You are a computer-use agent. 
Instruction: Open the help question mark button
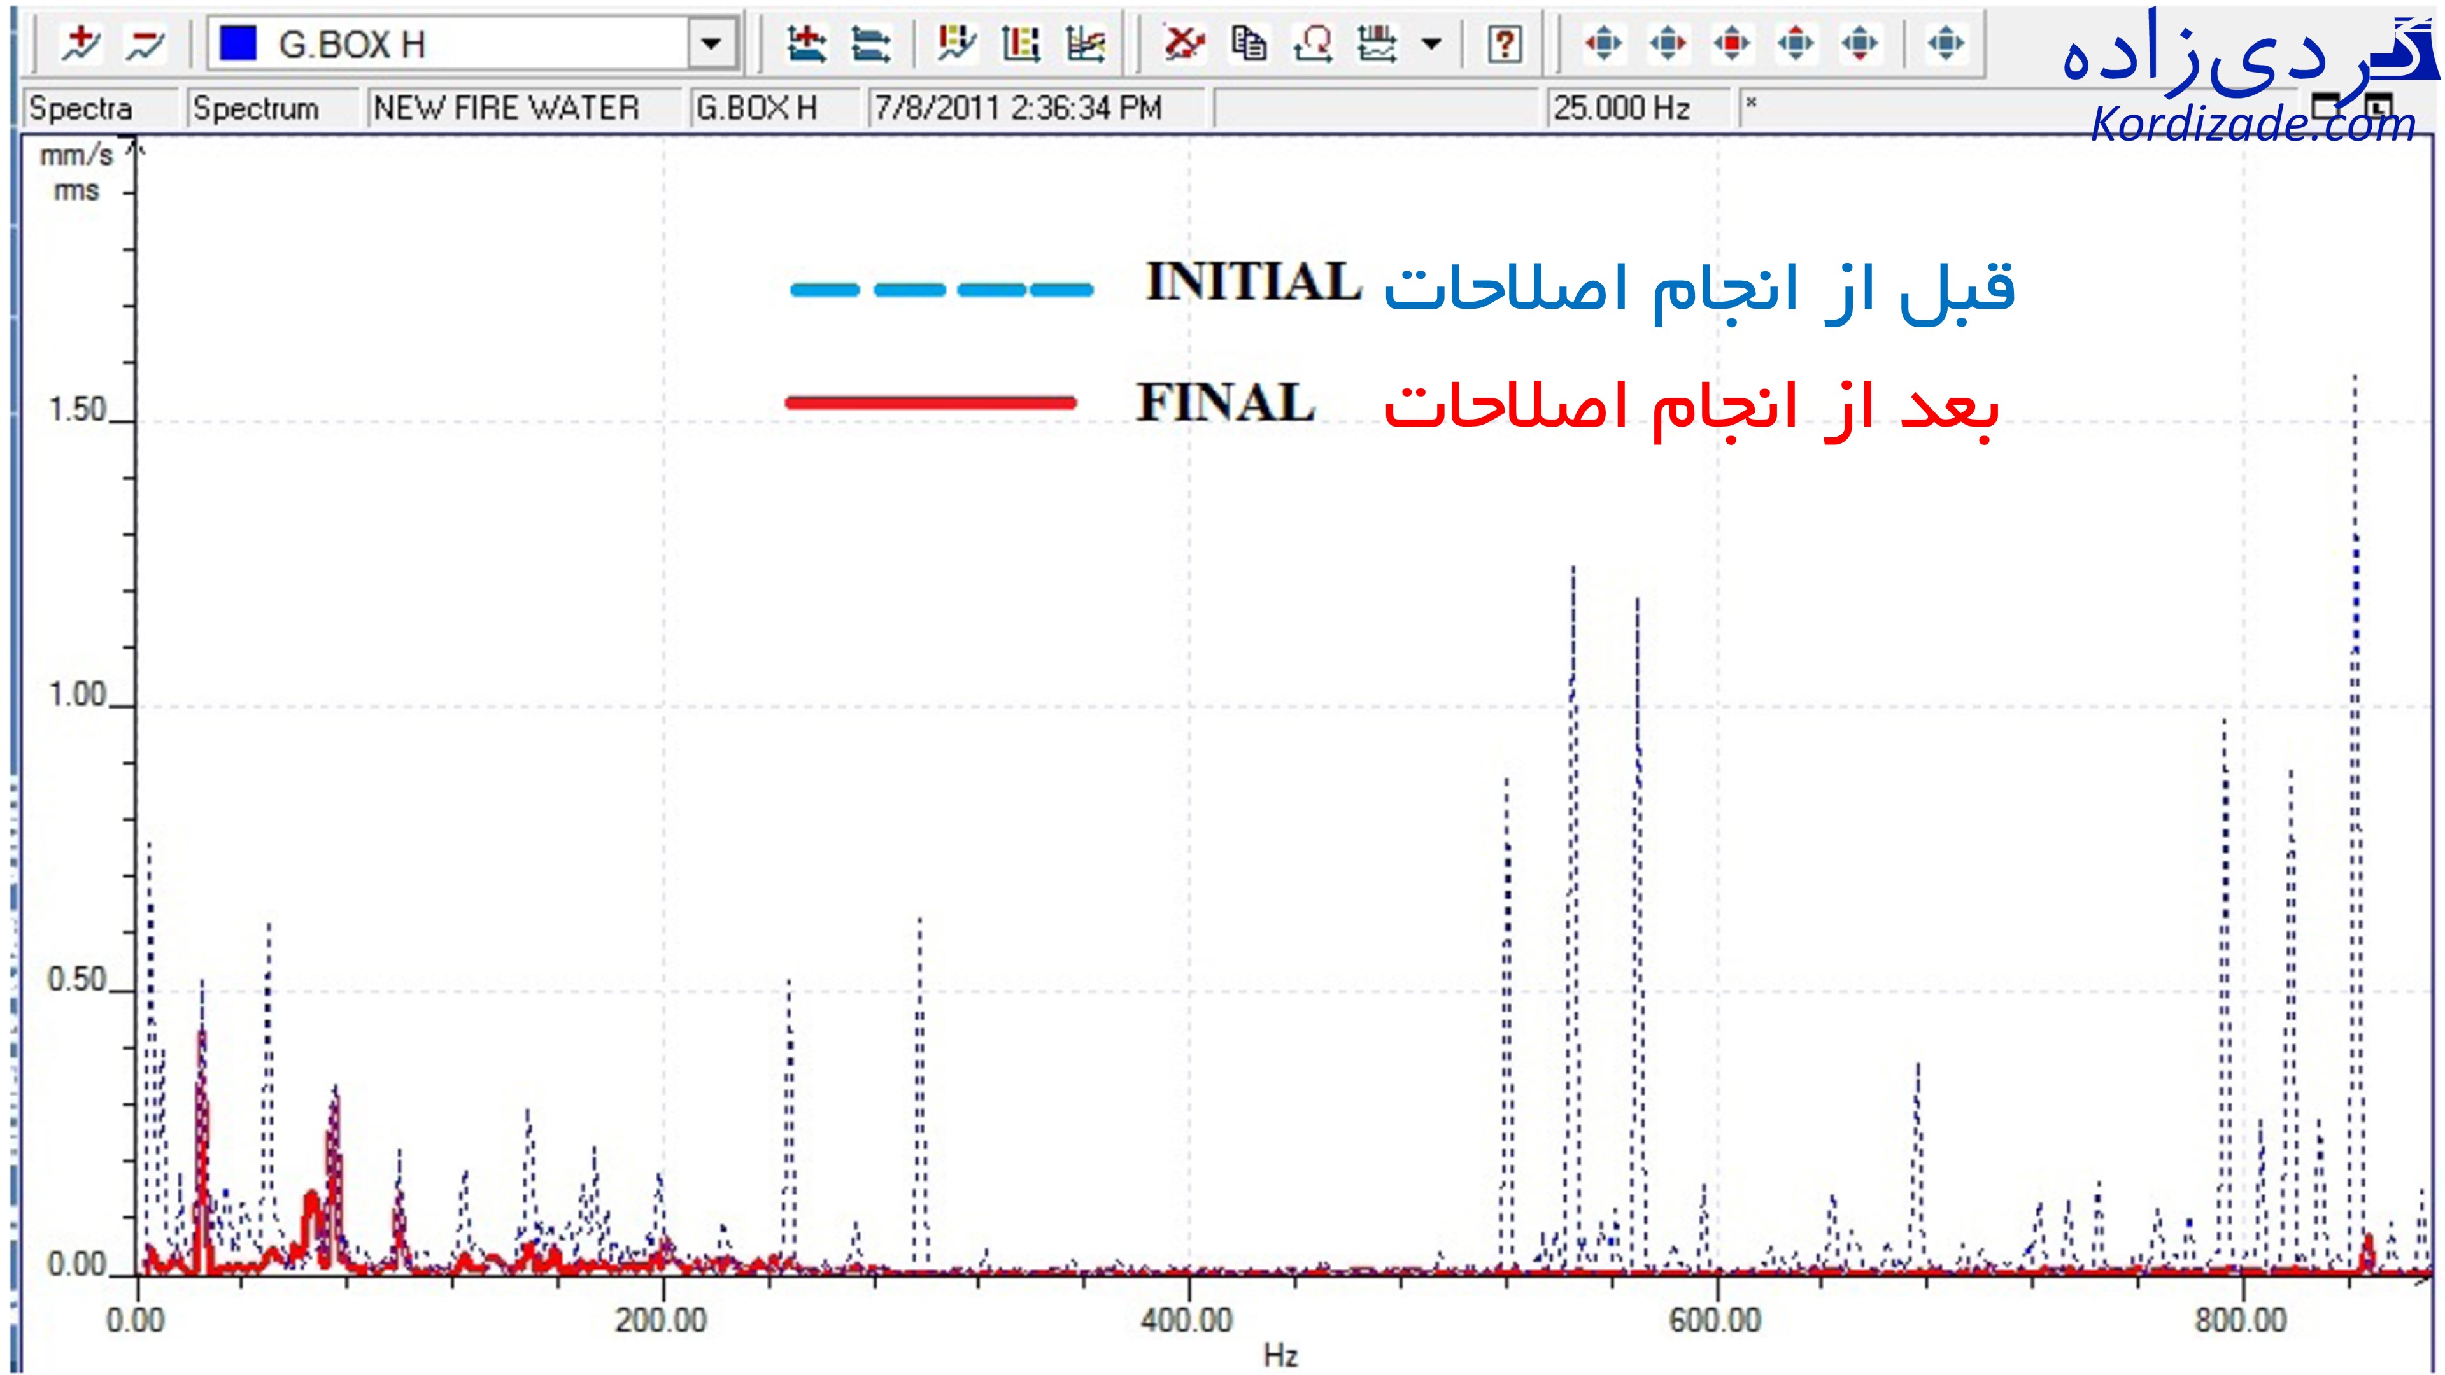tap(1505, 44)
